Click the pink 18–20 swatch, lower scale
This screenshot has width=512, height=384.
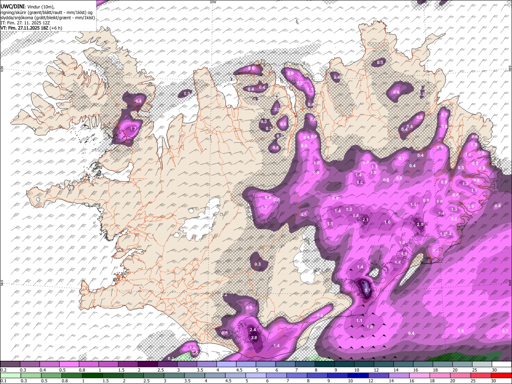tap(440, 375)
